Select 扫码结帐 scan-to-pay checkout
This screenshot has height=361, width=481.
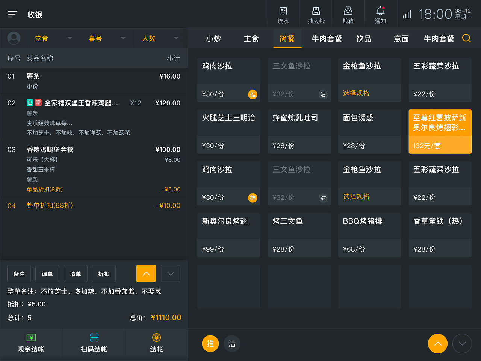pos(94,343)
